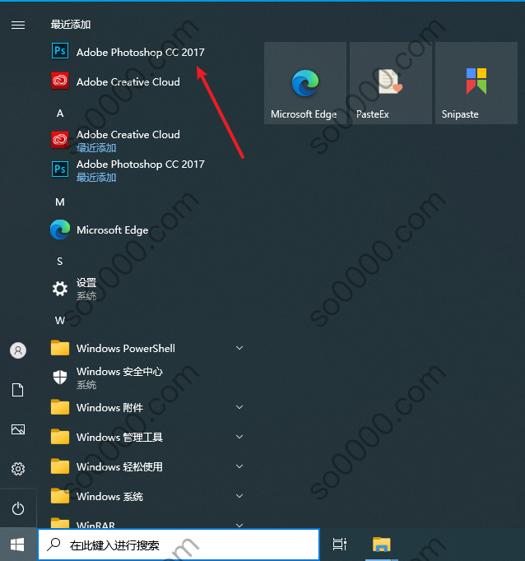Expand the Windows 轻松使用 folder chevron
The image size is (525, 561).
click(x=239, y=466)
